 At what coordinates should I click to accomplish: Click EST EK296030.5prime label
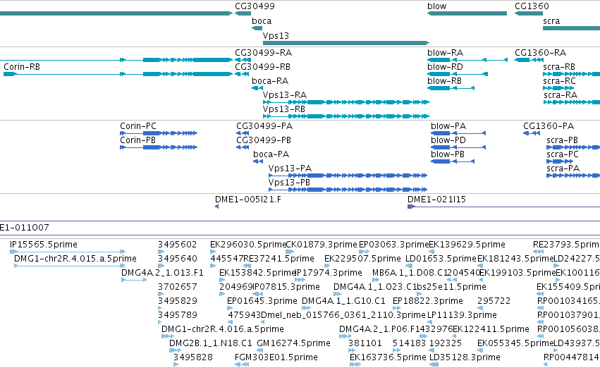[248, 245]
